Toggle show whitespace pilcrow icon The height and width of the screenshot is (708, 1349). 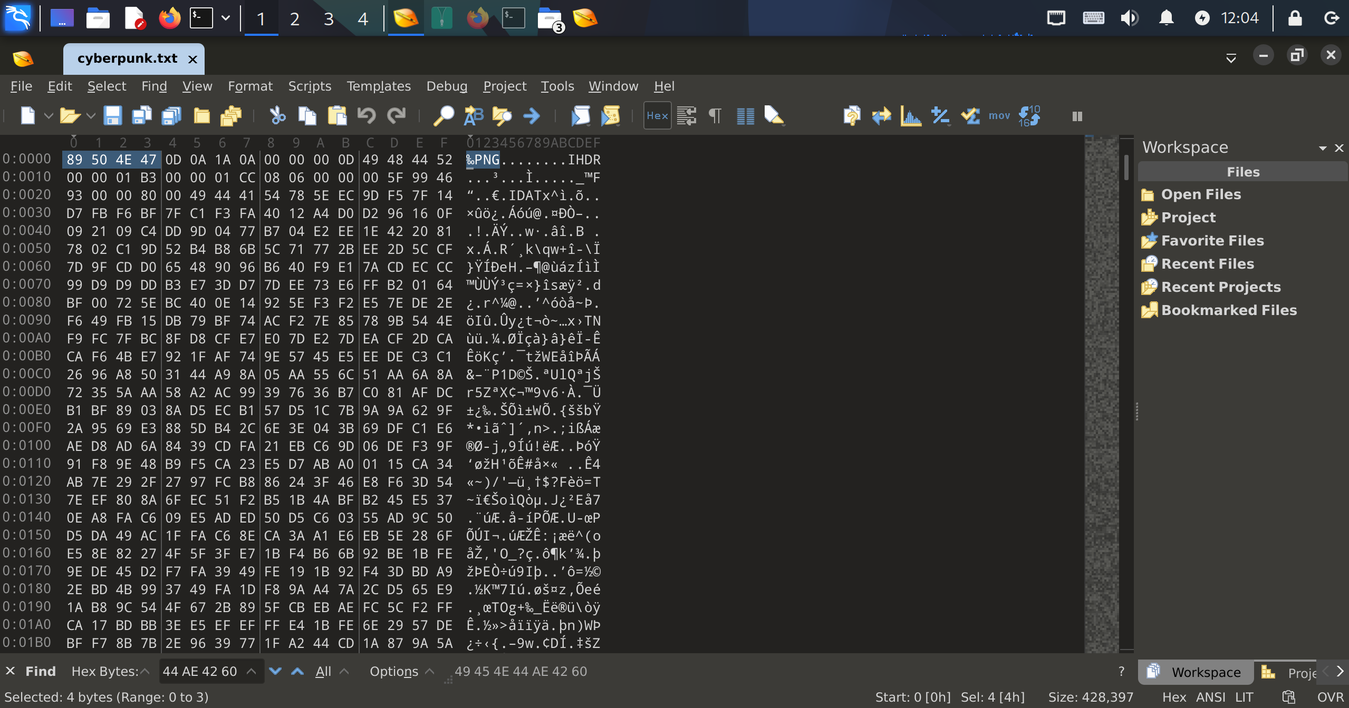(715, 115)
